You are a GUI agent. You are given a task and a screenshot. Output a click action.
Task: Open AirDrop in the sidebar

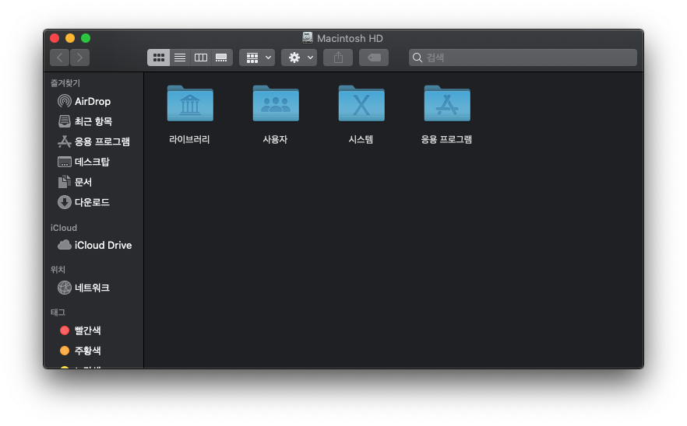tap(84, 102)
